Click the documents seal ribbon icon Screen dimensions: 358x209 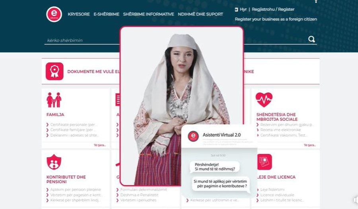coord(54,71)
